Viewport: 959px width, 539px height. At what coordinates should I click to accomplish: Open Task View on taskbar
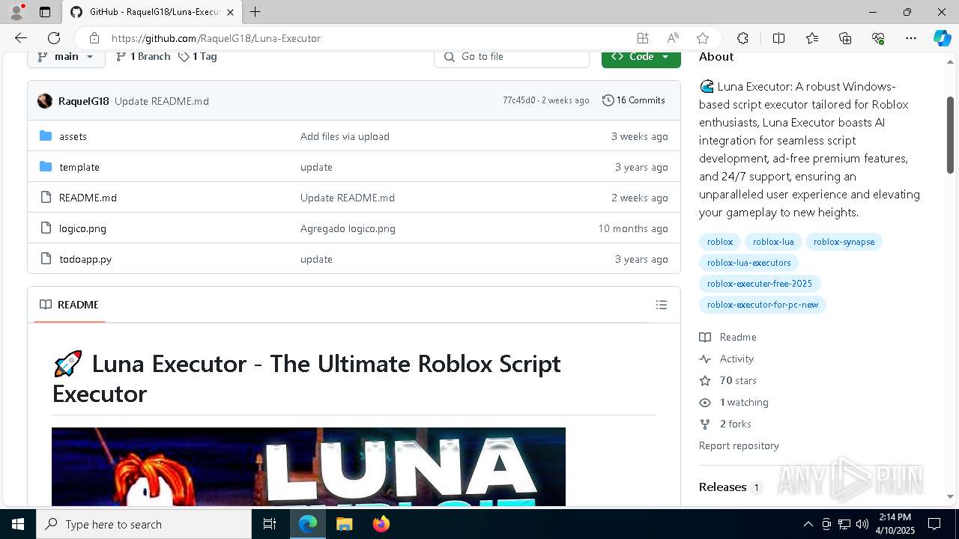270,524
